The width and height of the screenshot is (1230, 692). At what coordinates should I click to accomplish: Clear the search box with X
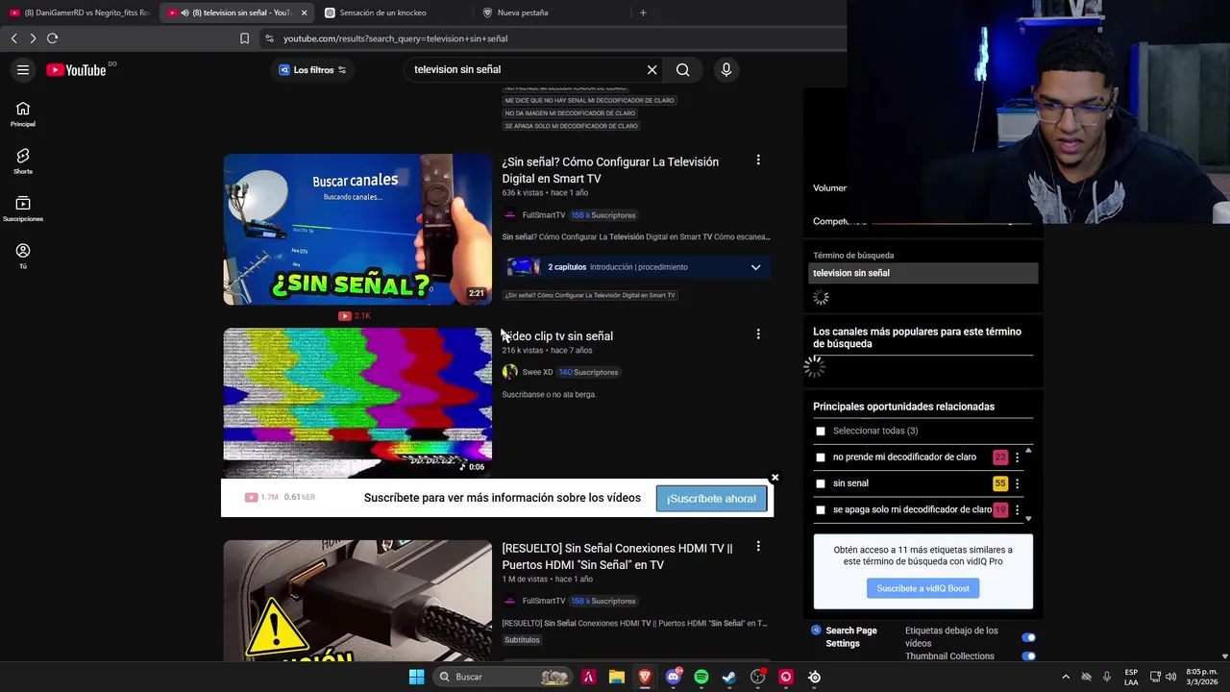point(652,69)
